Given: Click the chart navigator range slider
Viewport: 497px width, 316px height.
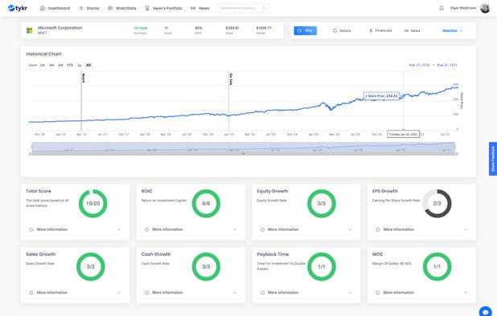Looking at the screenshot, I should (243, 148).
